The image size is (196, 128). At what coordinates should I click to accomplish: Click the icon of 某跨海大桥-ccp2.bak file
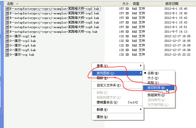coord(7,9)
